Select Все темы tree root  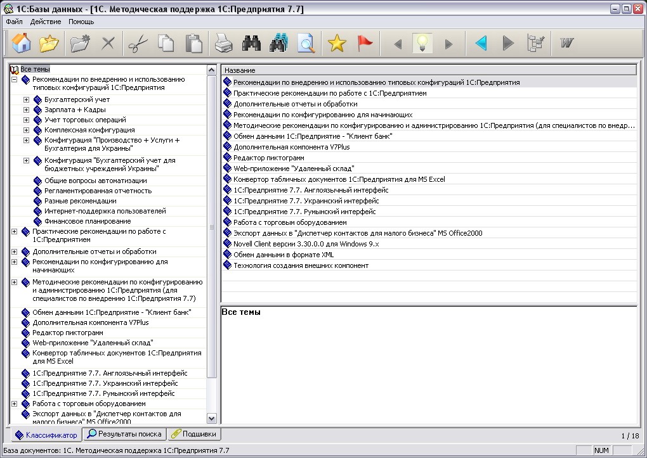(35, 69)
